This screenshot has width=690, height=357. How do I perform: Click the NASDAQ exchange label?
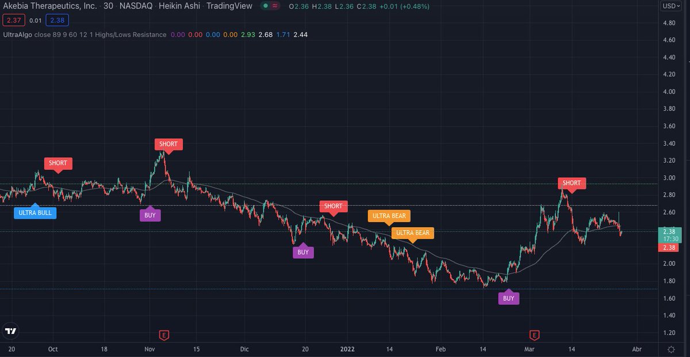tap(135, 6)
